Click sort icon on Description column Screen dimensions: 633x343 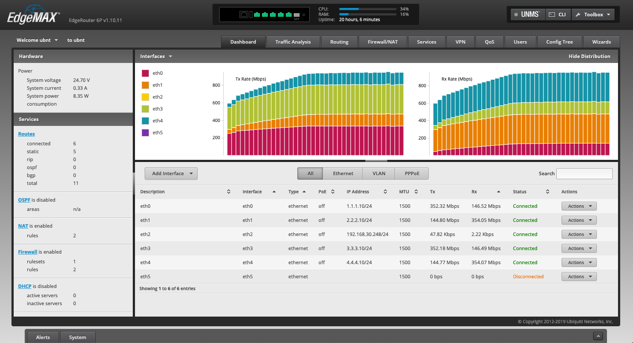(x=228, y=192)
